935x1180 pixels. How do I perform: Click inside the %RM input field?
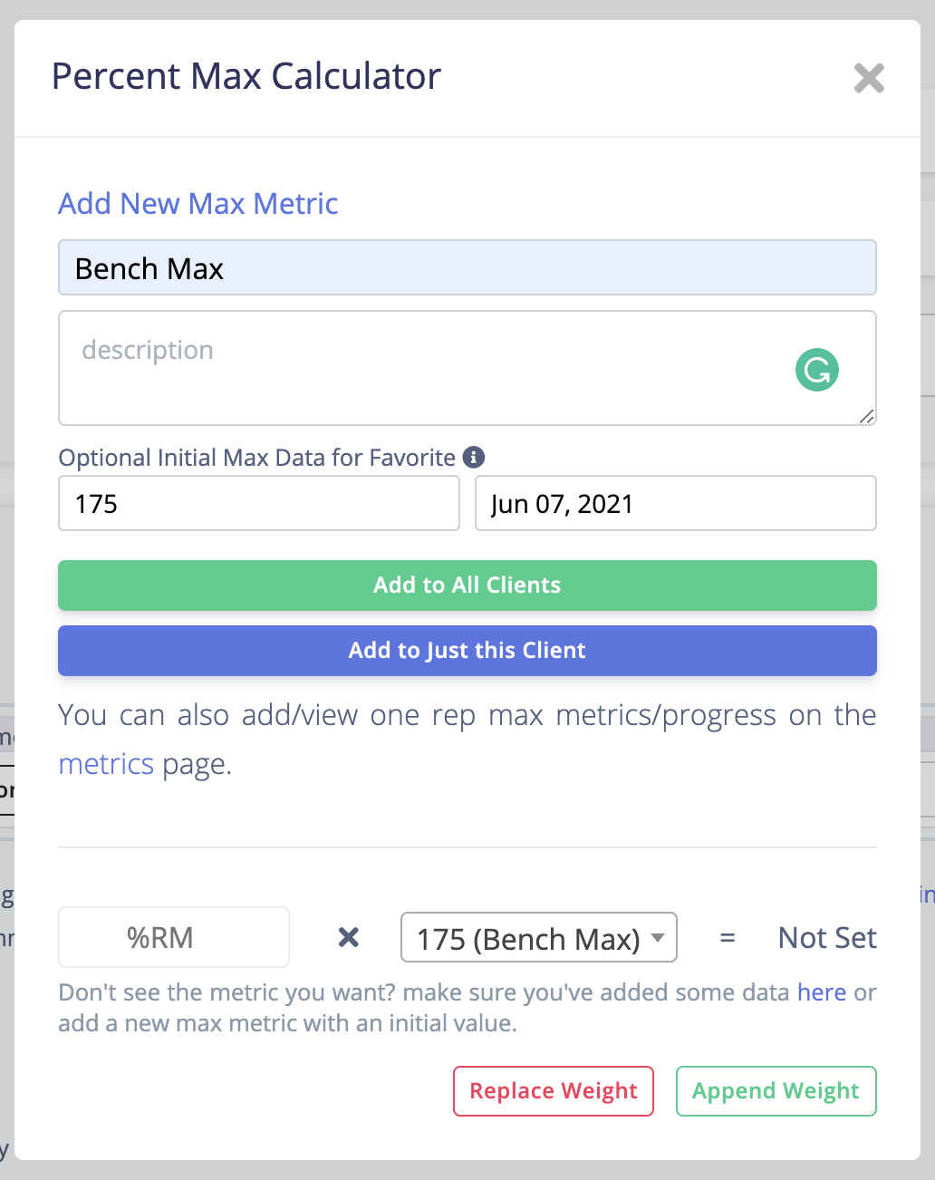pyautogui.click(x=173, y=937)
